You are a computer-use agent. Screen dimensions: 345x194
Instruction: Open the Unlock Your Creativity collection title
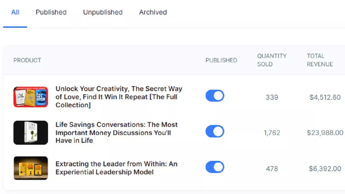[x=119, y=97]
